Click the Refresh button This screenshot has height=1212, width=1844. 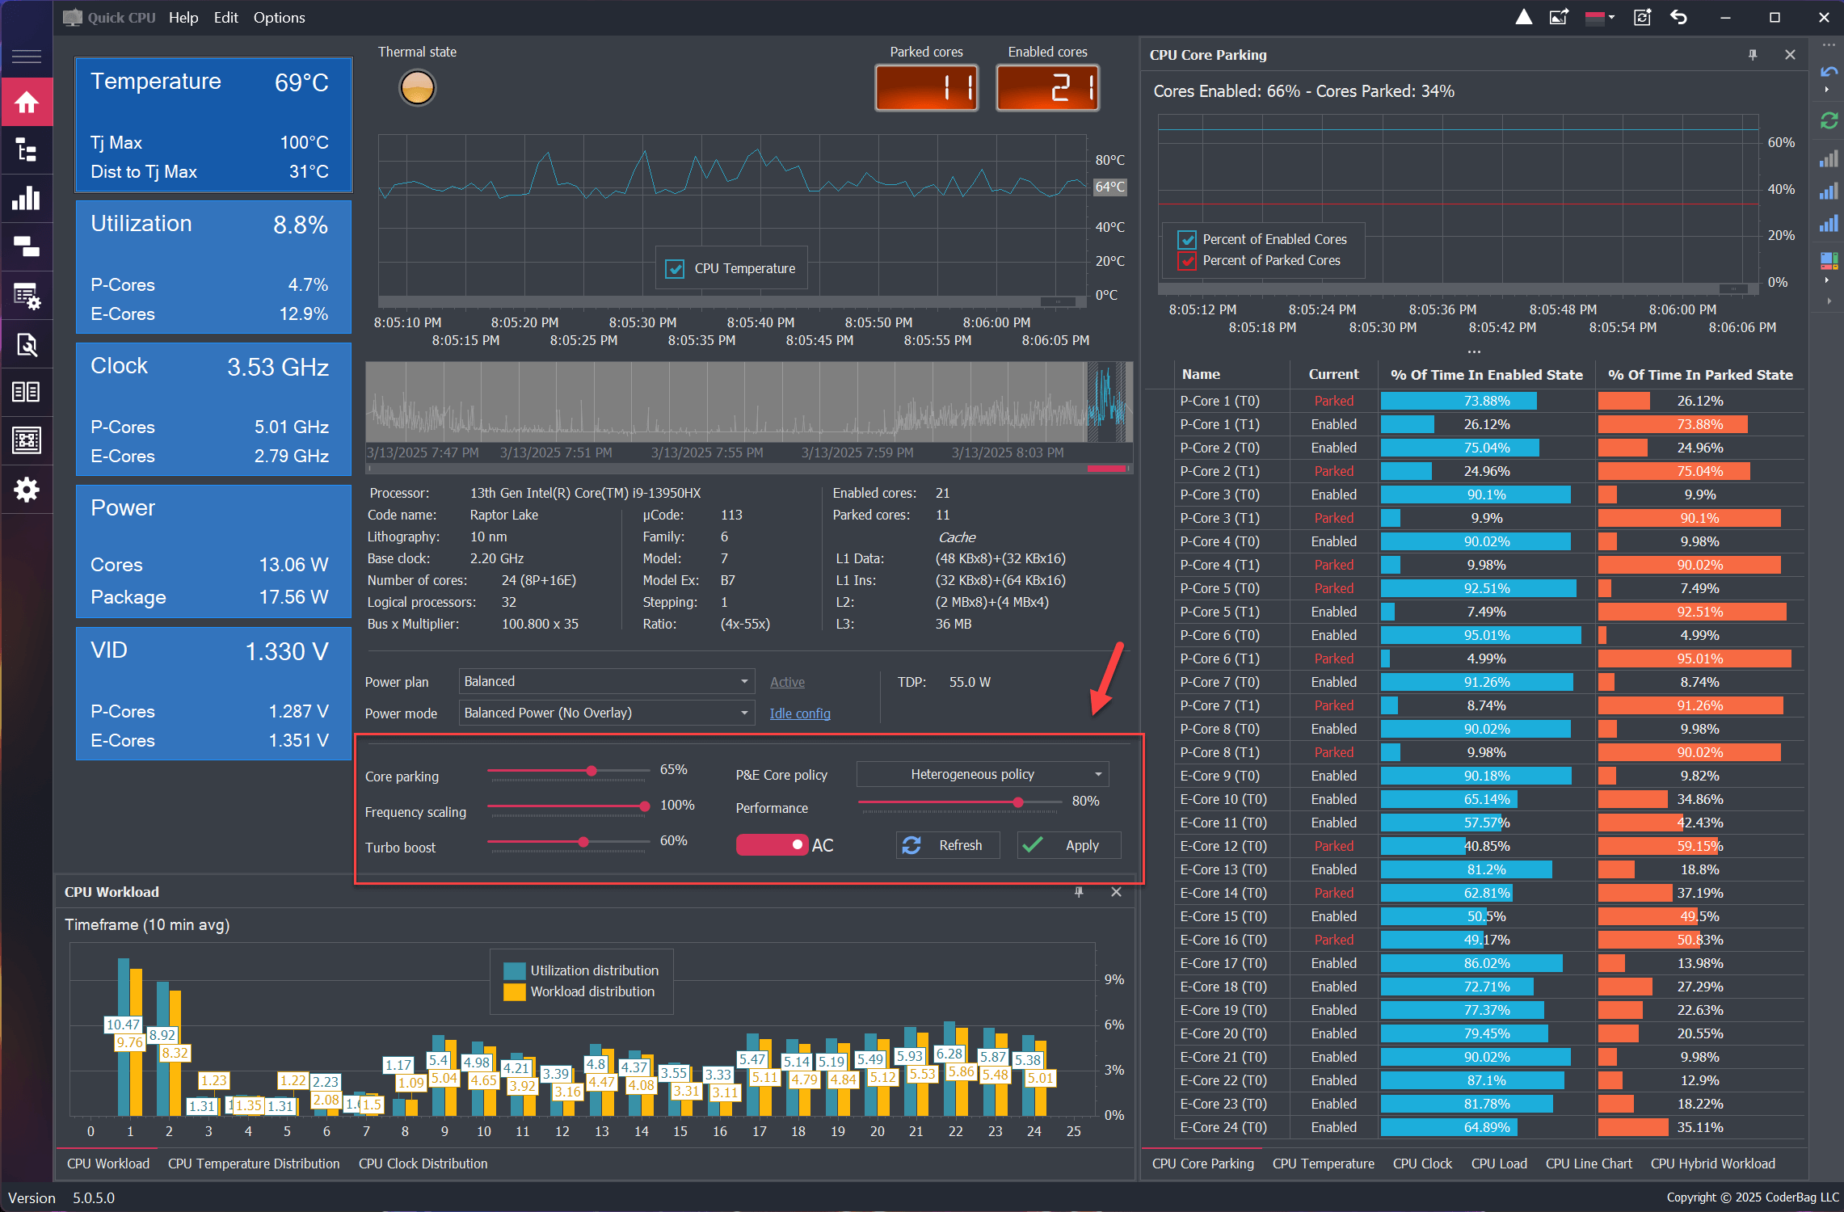pyautogui.click(x=947, y=845)
